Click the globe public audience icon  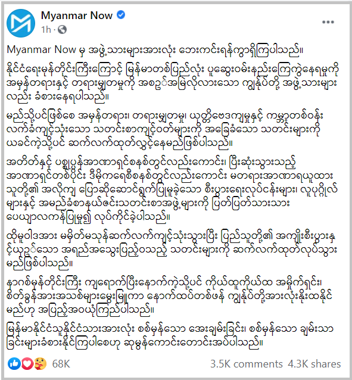pyautogui.click(x=63, y=30)
